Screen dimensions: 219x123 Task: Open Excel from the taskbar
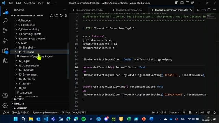(x=129, y=119)
